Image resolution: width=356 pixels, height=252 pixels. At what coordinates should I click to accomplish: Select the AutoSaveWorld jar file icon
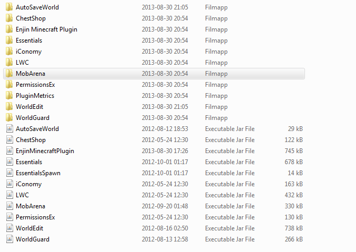[x=9, y=129]
